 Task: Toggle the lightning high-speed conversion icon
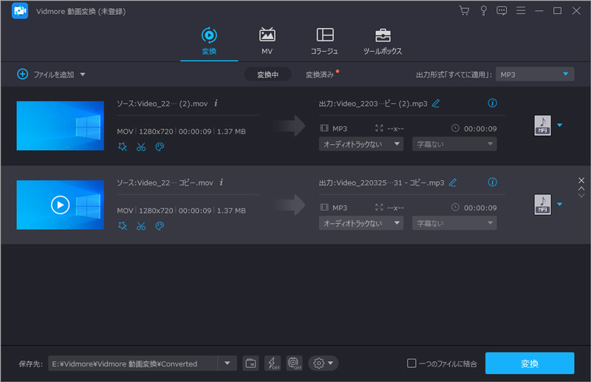(273, 363)
